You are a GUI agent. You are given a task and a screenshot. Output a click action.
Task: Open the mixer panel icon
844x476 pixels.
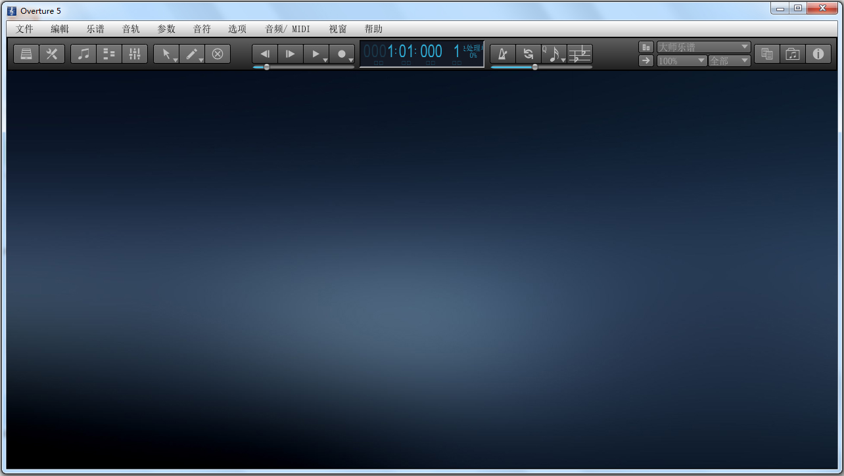tap(135, 54)
